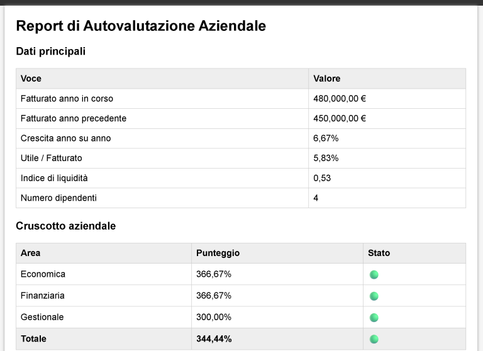The image size is (483, 351).
Task: Click the green status dot for Totale
Action: pyautogui.click(x=374, y=339)
